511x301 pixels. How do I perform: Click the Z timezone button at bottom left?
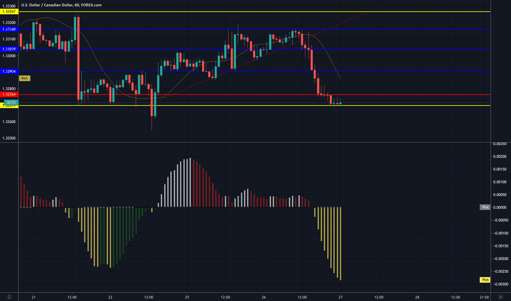click(x=9, y=297)
